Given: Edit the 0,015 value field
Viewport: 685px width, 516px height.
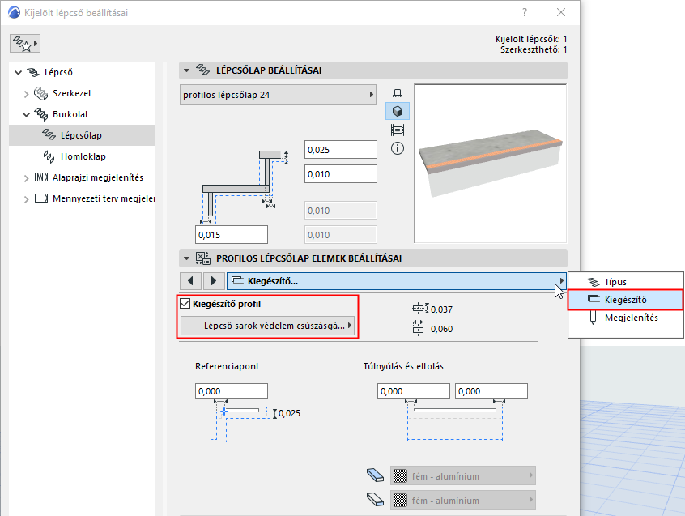Looking at the screenshot, I should click(x=231, y=235).
